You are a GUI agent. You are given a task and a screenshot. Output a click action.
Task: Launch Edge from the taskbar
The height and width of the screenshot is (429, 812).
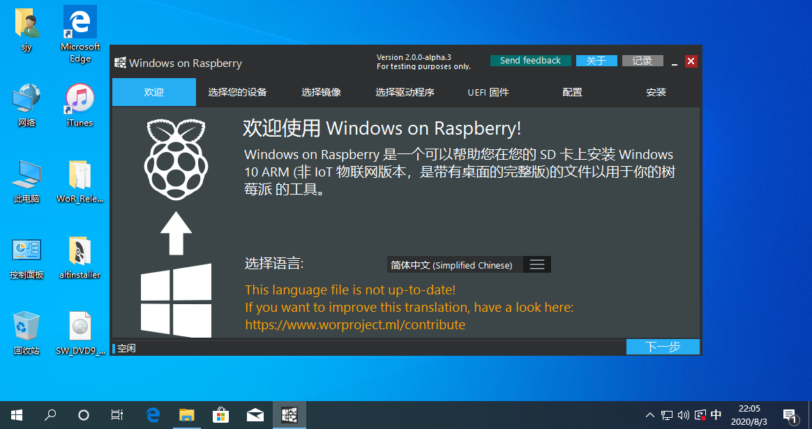(x=153, y=415)
